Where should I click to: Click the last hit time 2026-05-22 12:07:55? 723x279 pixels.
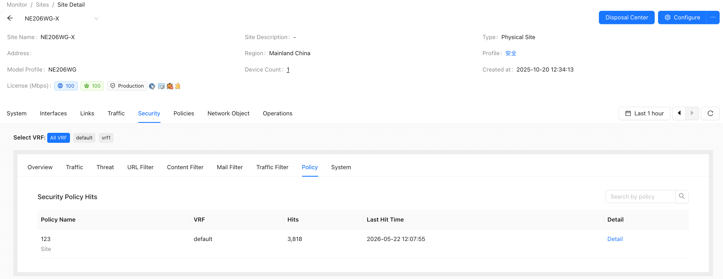point(396,239)
